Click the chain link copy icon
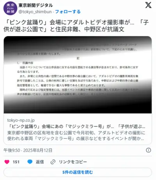The image size is (156, 180). tap(53, 162)
